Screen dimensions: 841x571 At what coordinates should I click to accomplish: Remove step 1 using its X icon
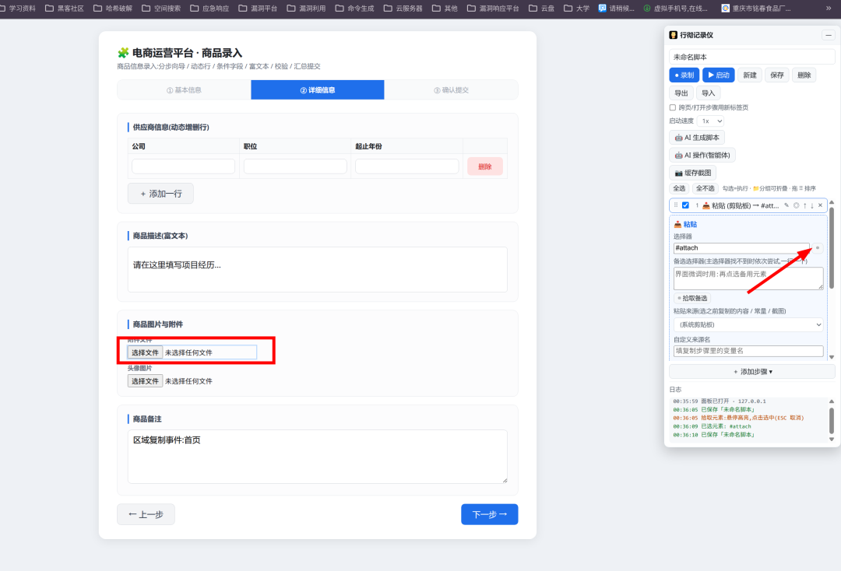click(820, 205)
